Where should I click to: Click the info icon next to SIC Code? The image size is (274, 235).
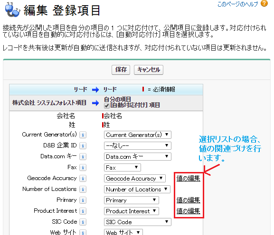point(83,222)
